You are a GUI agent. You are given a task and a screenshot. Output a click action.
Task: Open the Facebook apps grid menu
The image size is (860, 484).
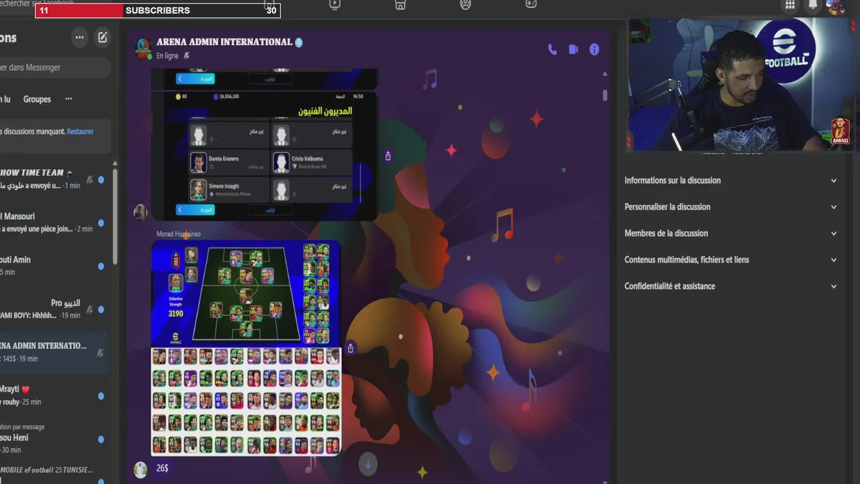pos(790,5)
